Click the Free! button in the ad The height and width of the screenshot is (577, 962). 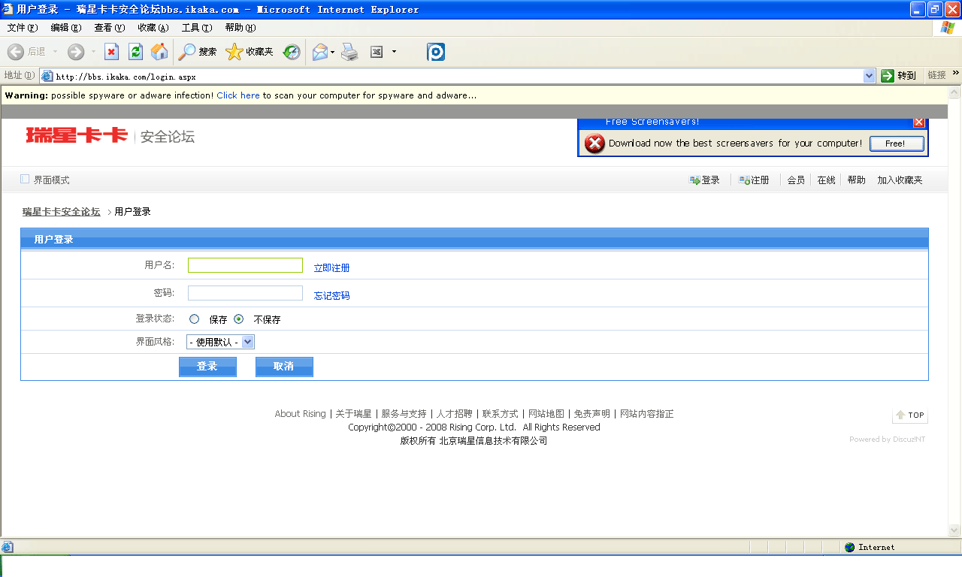click(x=897, y=143)
